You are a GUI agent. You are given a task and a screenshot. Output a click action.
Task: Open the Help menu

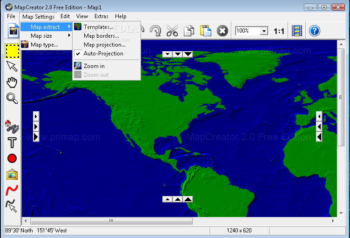pos(121,16)
